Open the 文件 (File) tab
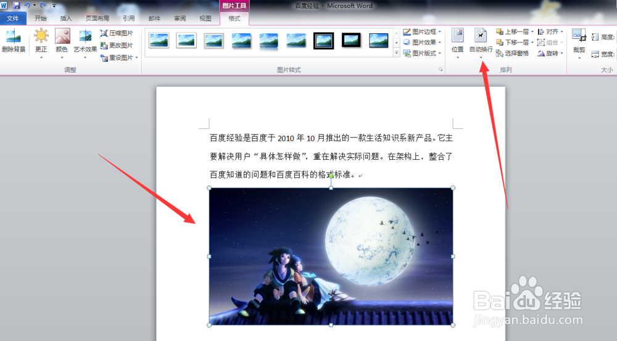The width and height of the screenshot is (617, 341). pyautogui.click(x=13, y=18)
